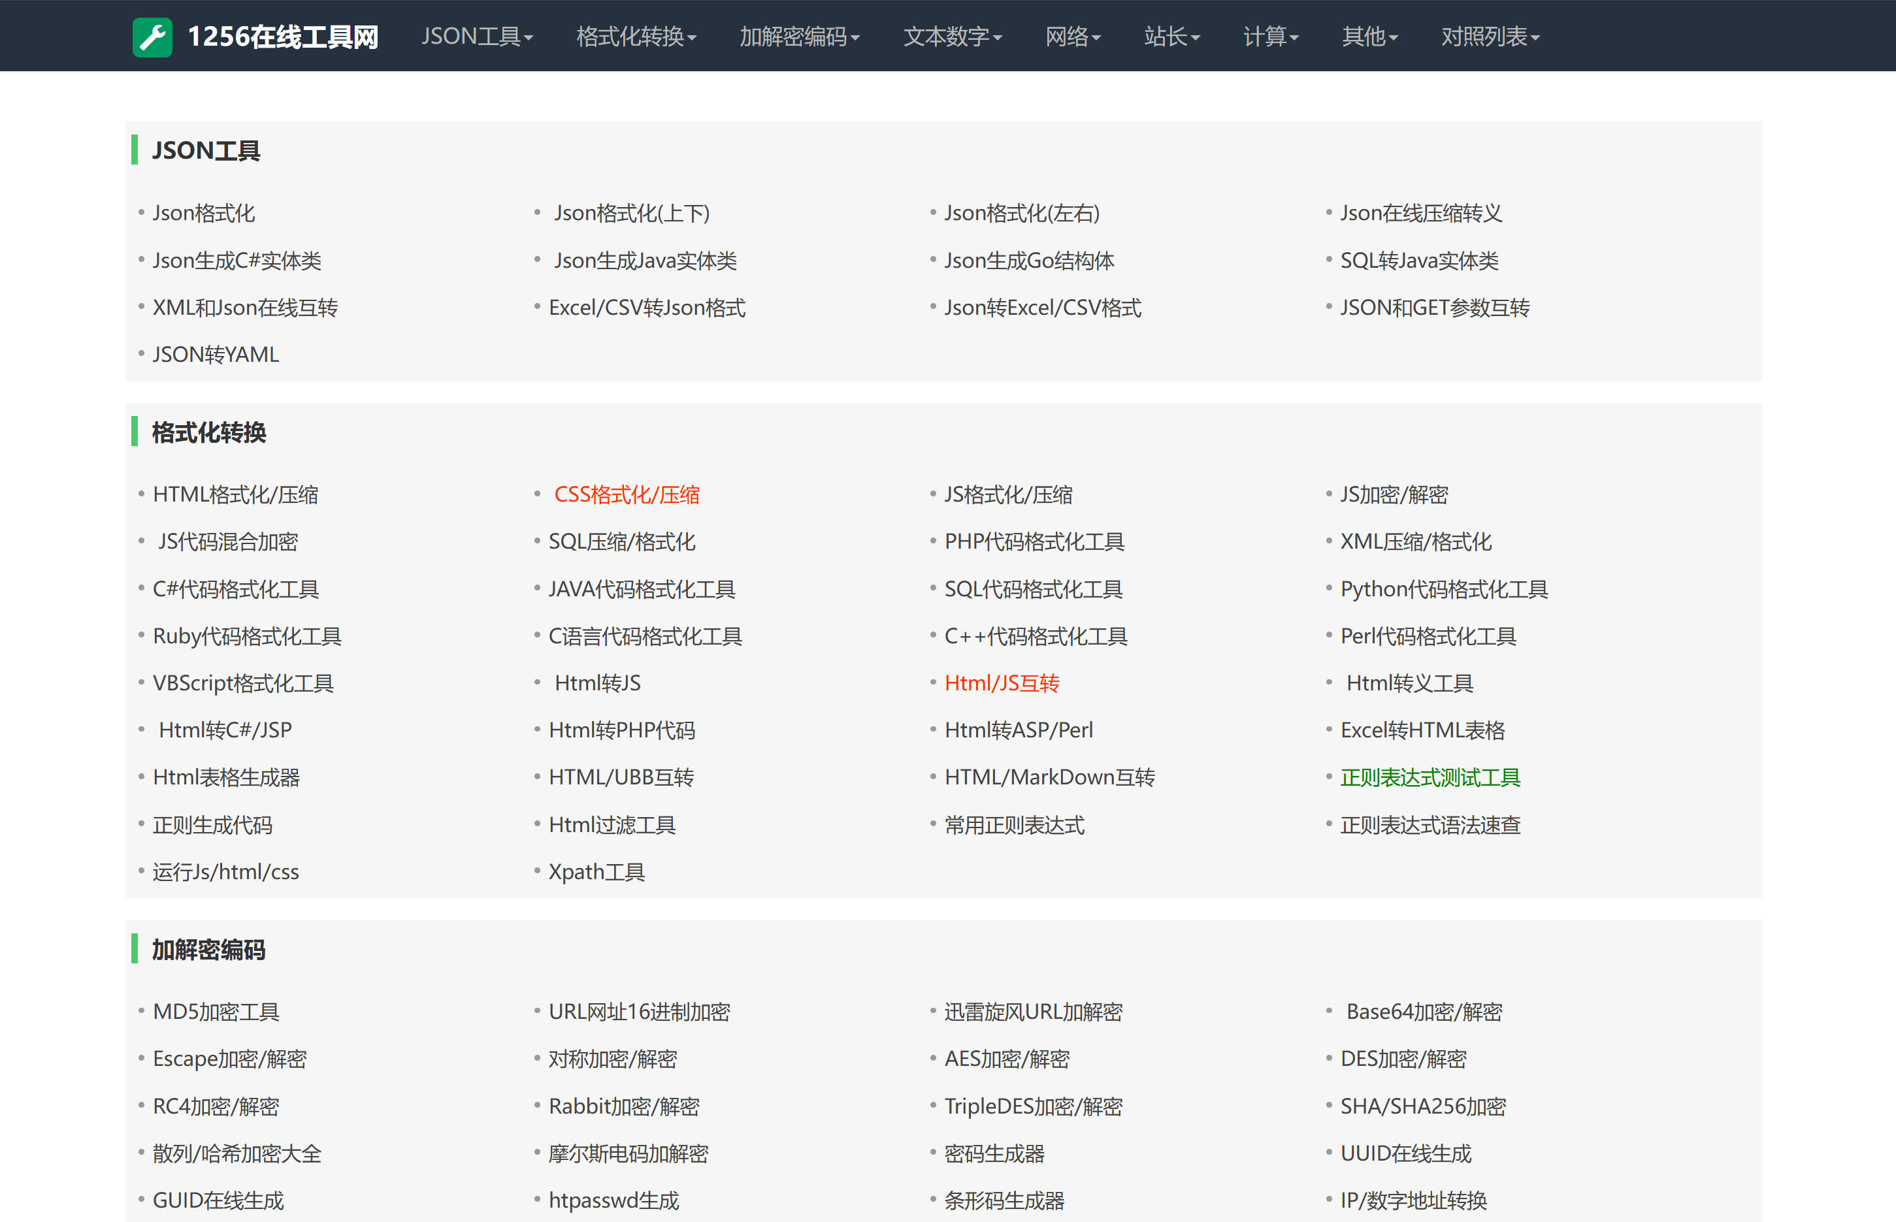The width and height of the screenshot is (1896, 1222).
Task: Open the red Html/JS互转 link
Action: (1002, 683)
